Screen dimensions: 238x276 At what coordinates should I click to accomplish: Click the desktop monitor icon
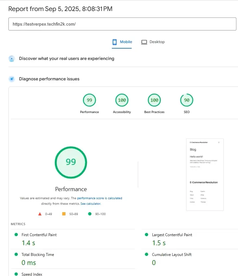click(x=144, y=42)
